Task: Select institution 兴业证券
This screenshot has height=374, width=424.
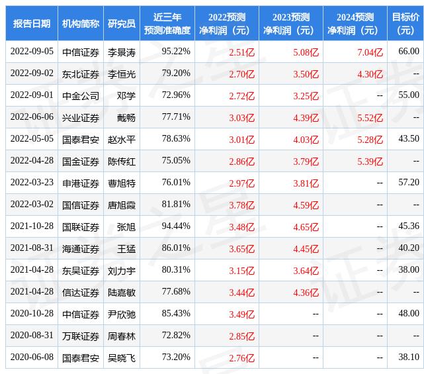Action: coord(81,118)
